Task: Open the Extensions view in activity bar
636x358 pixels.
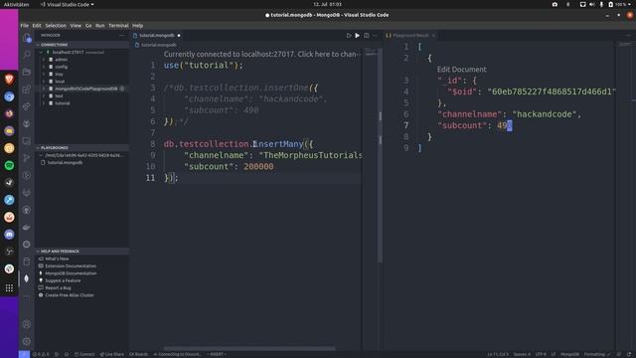Action: (27, 89)
